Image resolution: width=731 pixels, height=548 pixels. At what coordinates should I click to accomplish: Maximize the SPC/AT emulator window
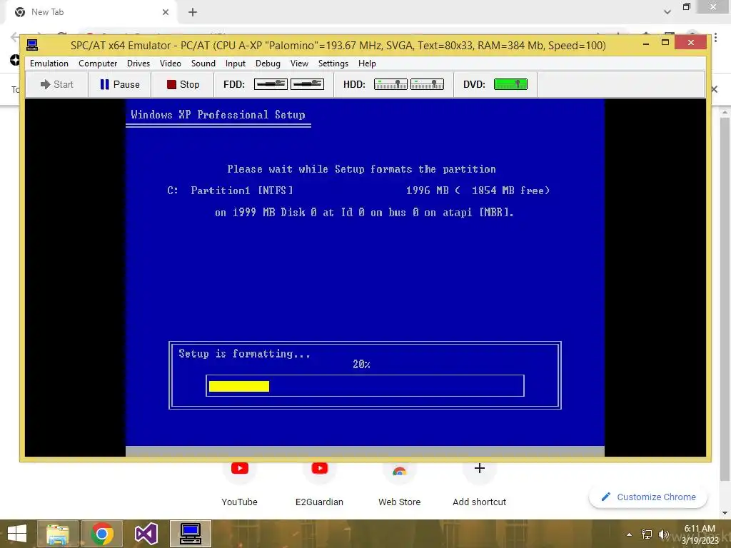[x=665, y=43]
